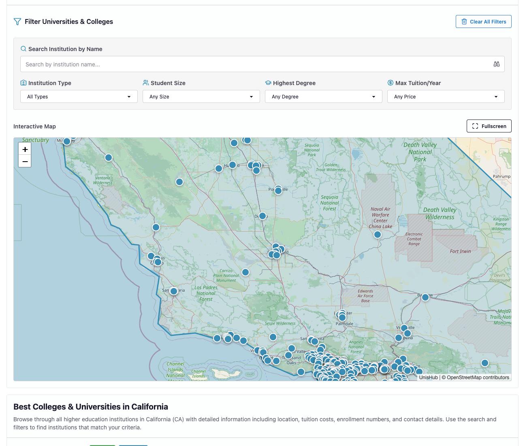Open the map in Fullscreen

click(x=489, y=126)
